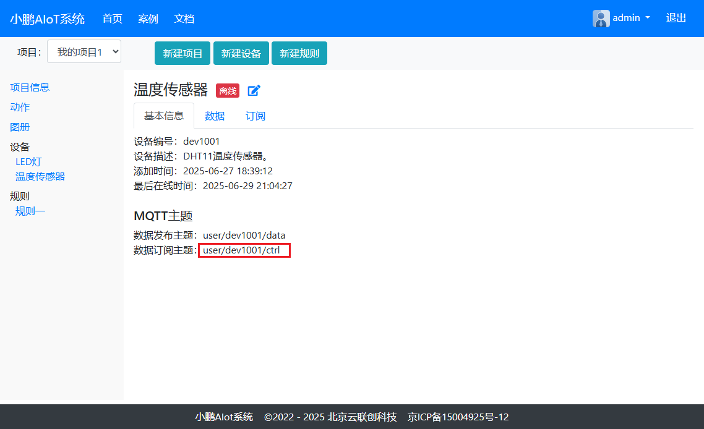Image resolution: width=704 pixels, height=429 pixels.
Task: Open 项目信息 in the sidebar
Action: [30, 88]
